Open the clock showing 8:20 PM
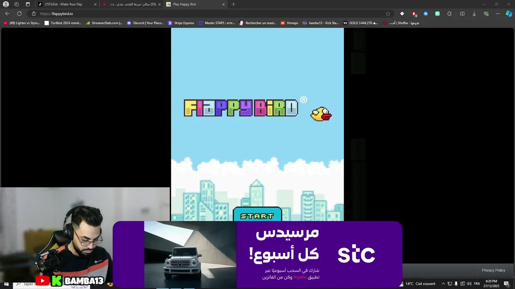This screenshot has width=515, height=289. coord(491,284)
